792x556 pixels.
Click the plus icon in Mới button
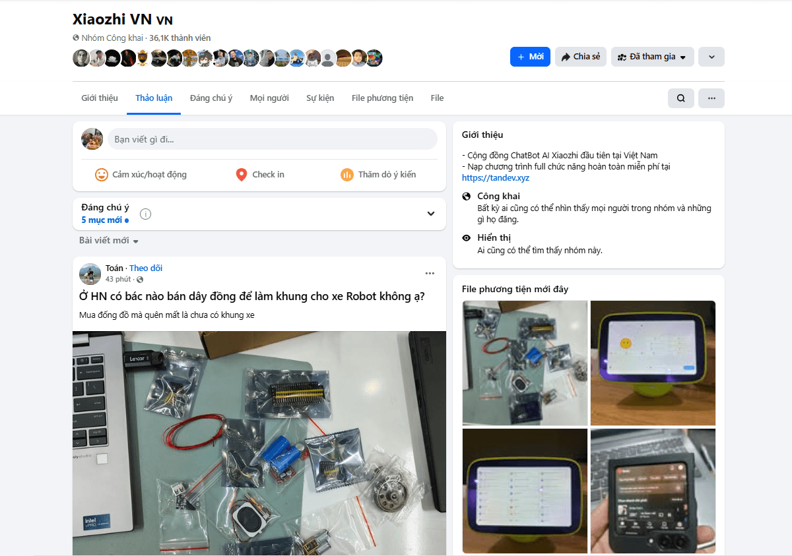521,57
